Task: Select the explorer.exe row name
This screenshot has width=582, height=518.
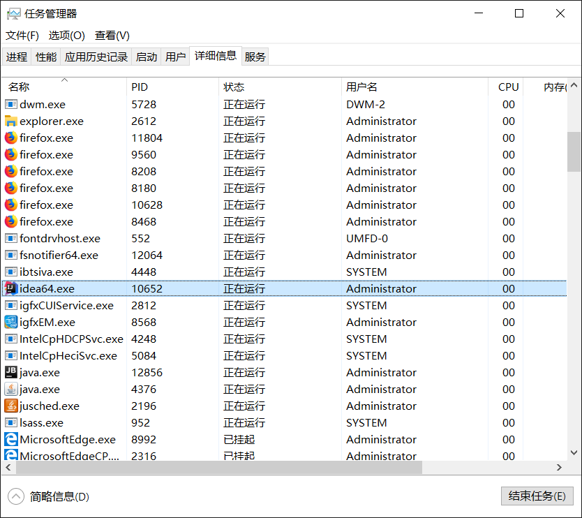Action: [52, 121]
